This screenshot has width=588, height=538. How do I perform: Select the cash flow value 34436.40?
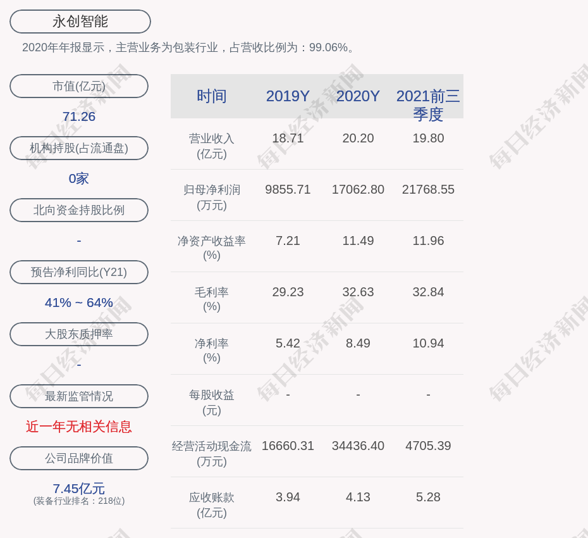tap(358, 446)
